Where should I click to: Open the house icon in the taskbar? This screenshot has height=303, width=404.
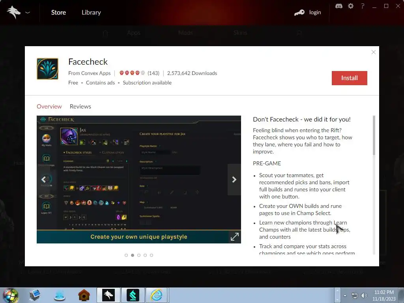[x=84, y=295]
